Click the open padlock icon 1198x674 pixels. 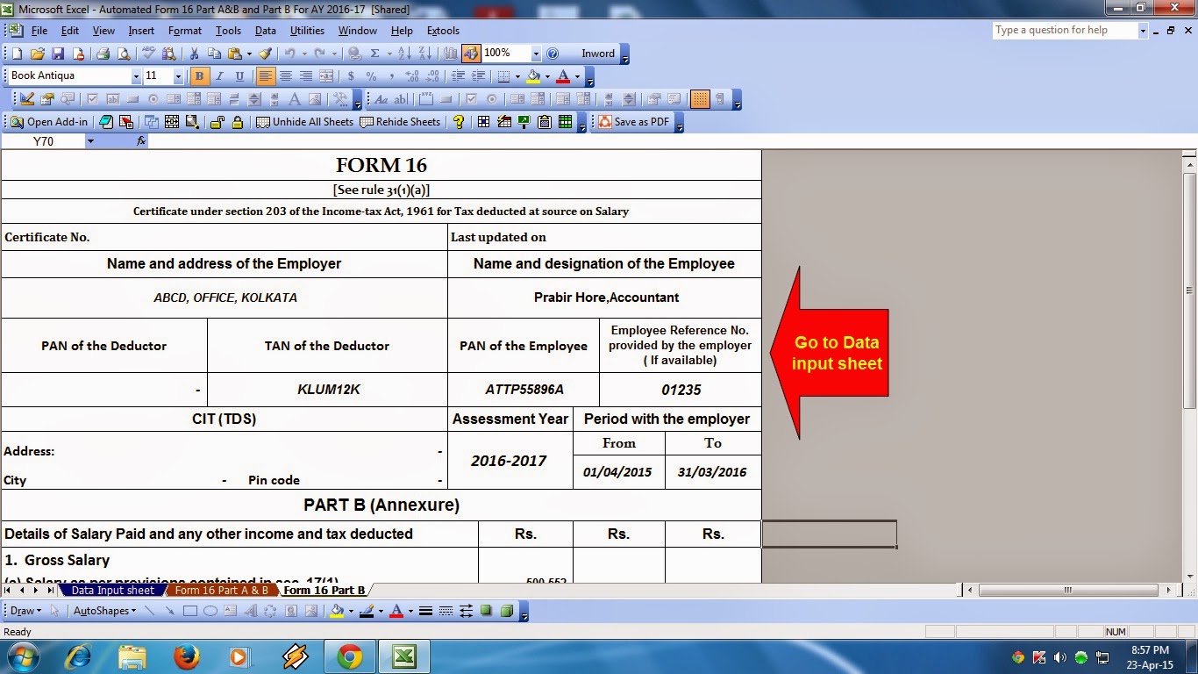pyautogui.click(x=217, y=122)
